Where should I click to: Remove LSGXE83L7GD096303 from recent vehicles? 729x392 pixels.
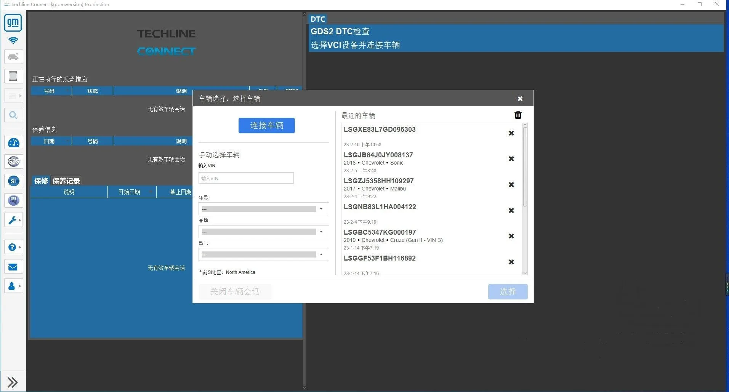click(511, 133)
